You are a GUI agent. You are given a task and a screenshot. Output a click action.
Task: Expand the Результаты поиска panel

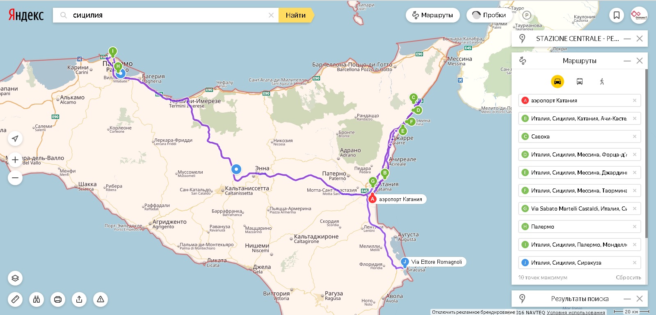coord(627,299)
